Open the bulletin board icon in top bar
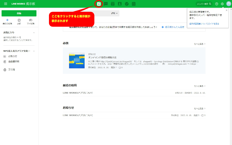Viewport: 232px width, 145px height. [x=99, y=4]
